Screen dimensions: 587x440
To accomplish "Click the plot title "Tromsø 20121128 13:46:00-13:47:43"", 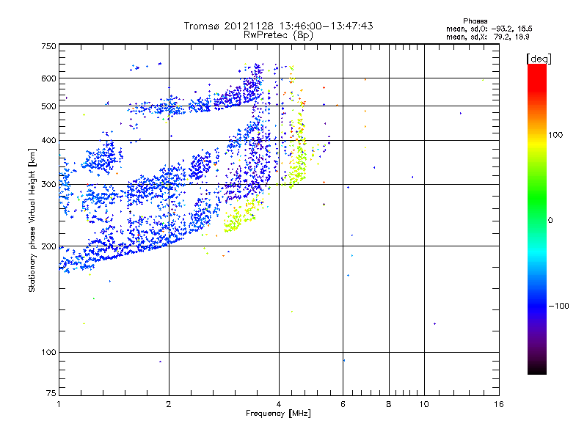I will tap(278, 26).
